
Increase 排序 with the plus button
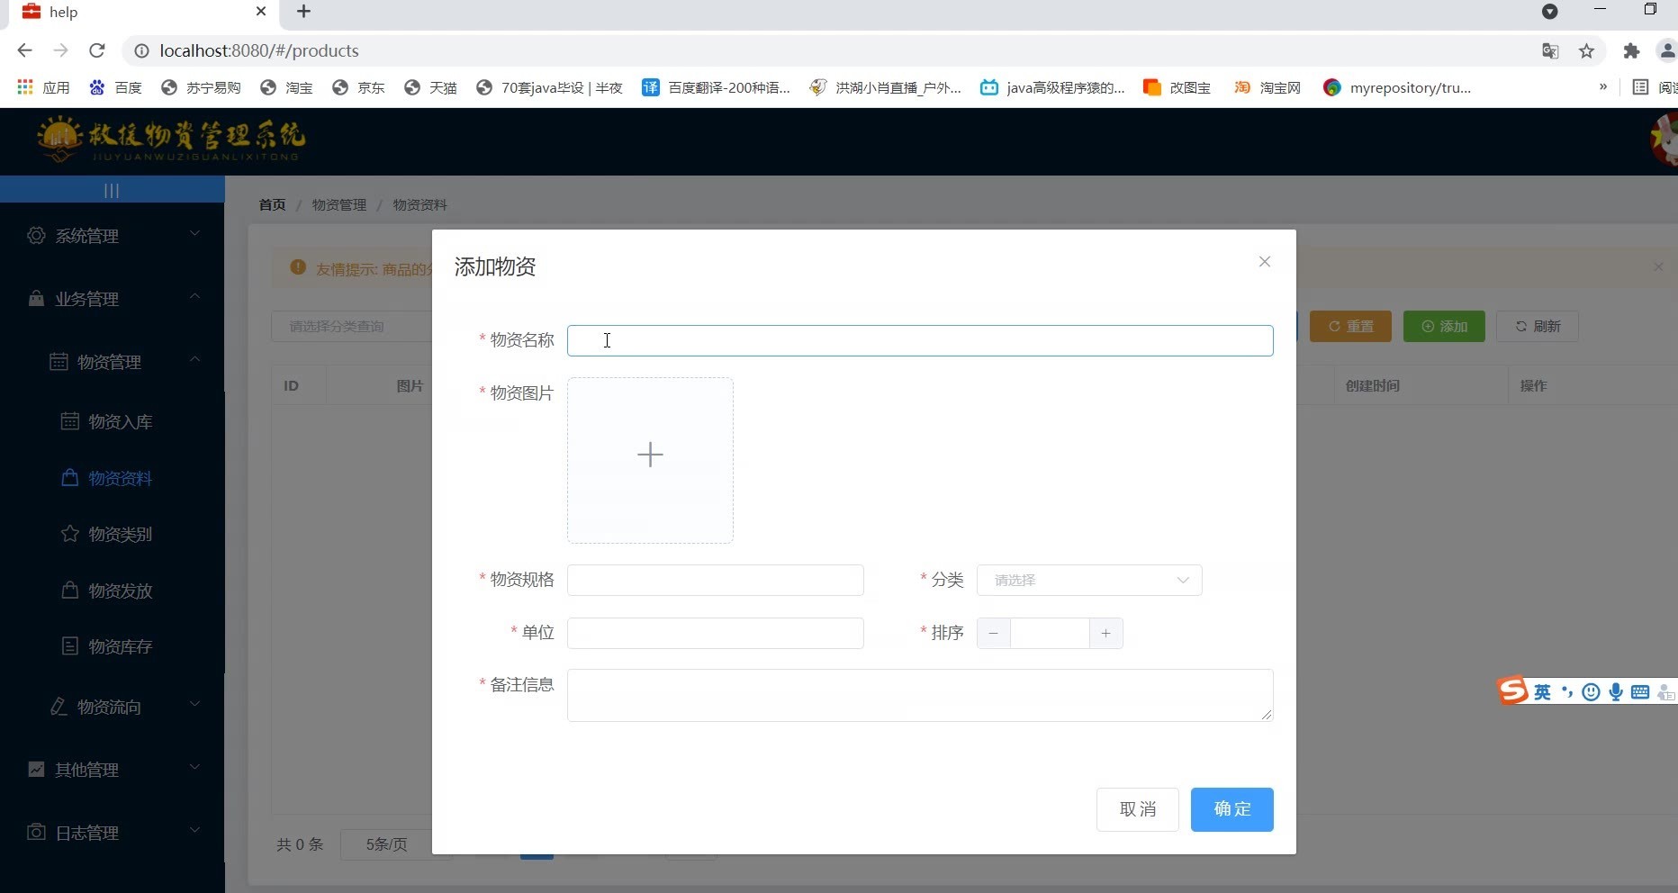click(1105, 634)
